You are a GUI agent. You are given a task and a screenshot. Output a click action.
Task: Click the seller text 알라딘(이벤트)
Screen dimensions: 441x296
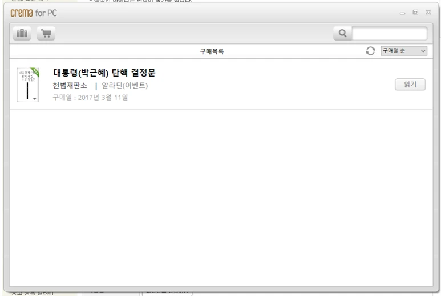(x=124, y=85)
